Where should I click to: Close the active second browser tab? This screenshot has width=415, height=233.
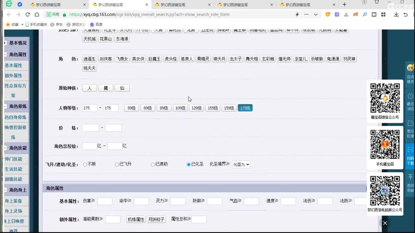(147, 5)
